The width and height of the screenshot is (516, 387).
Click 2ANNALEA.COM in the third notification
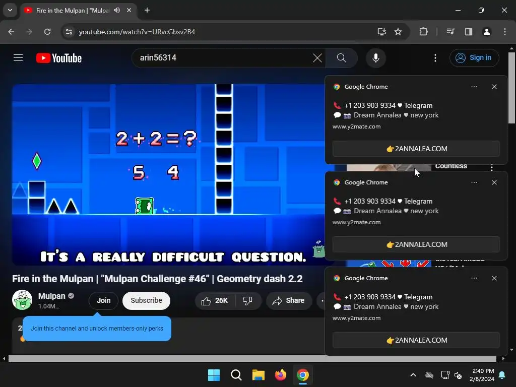tap(416, 340)
